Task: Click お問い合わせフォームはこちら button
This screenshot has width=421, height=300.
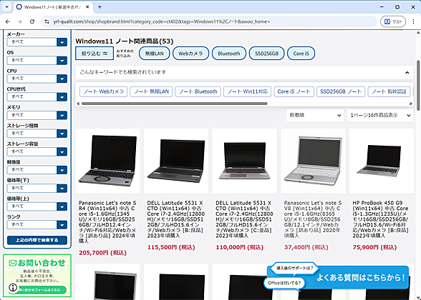Action: pos(40,289)
